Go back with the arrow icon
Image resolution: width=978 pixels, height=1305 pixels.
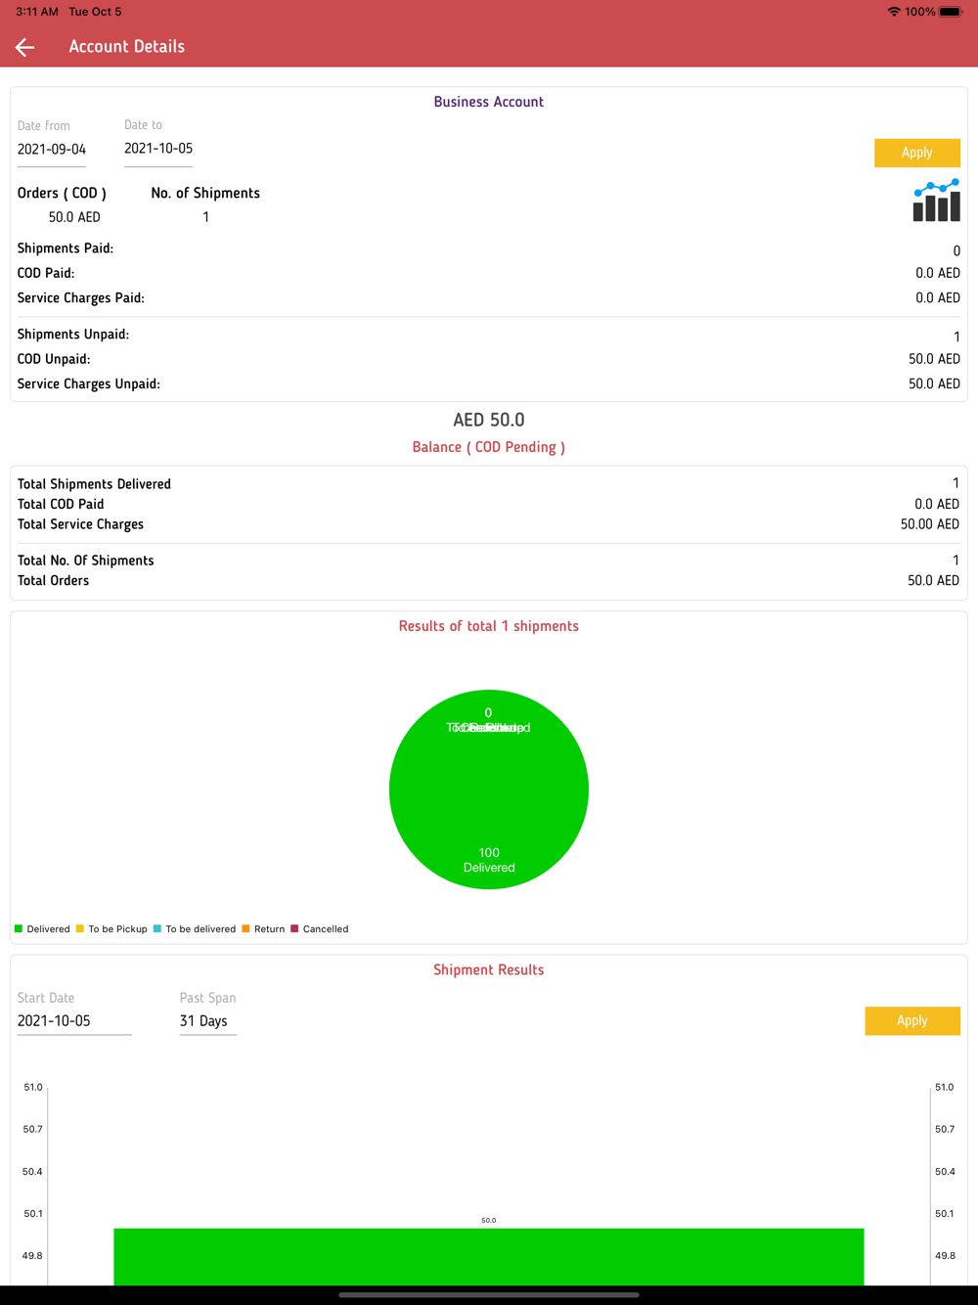pos(25,47)
